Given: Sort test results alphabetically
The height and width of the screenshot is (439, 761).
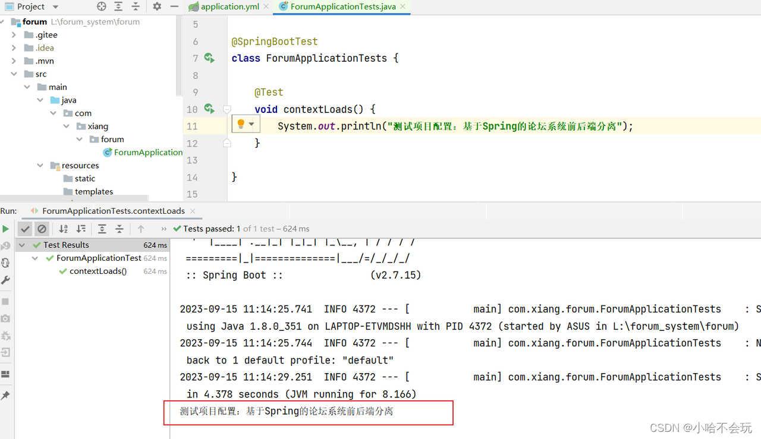Looking at the screenshot, I should pyautogui.click(x=64, y=229).
